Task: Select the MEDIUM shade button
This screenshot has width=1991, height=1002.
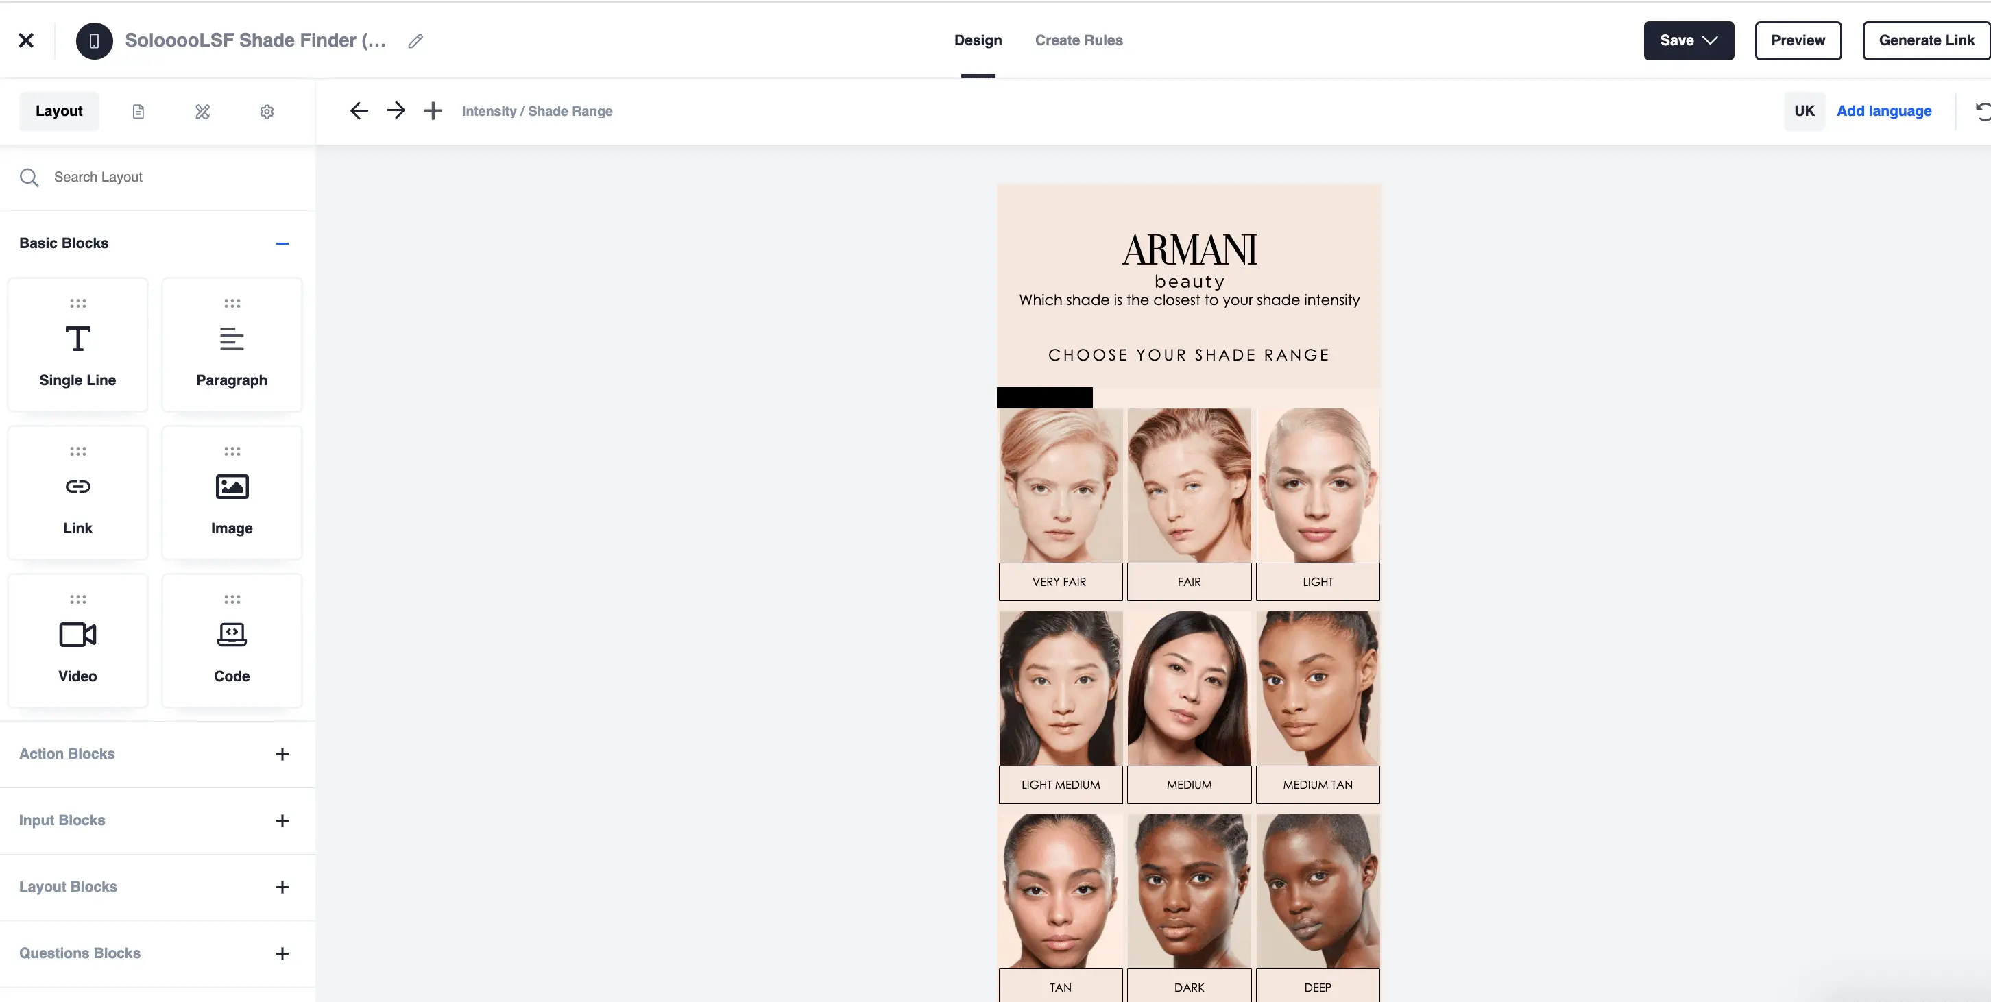Action: 1189,785
